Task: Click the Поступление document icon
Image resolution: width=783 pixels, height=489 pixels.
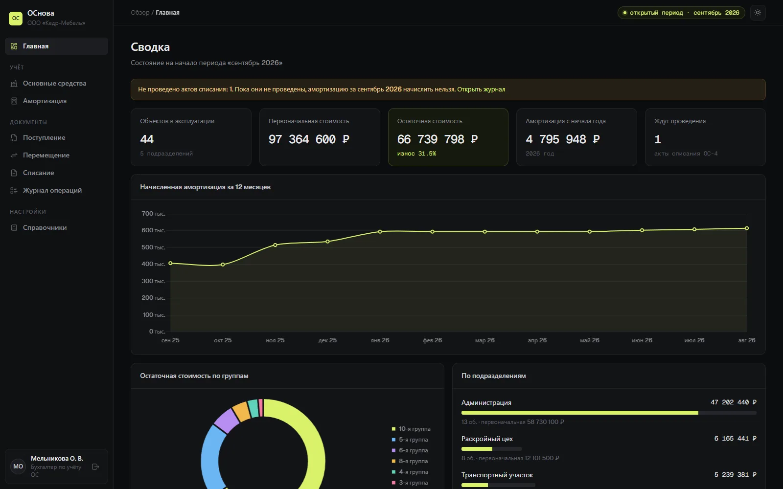Action: tap(14, 138)
